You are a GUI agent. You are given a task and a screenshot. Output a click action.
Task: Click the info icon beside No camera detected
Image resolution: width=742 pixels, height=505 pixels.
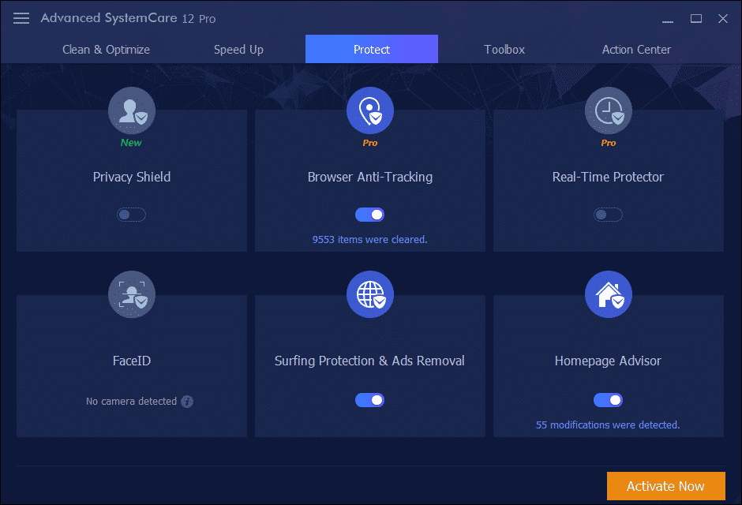(187, 402)
